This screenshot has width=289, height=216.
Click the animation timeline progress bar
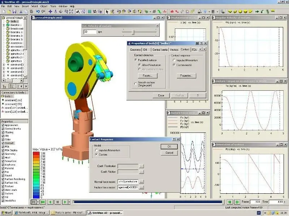[x=148, y=202]
